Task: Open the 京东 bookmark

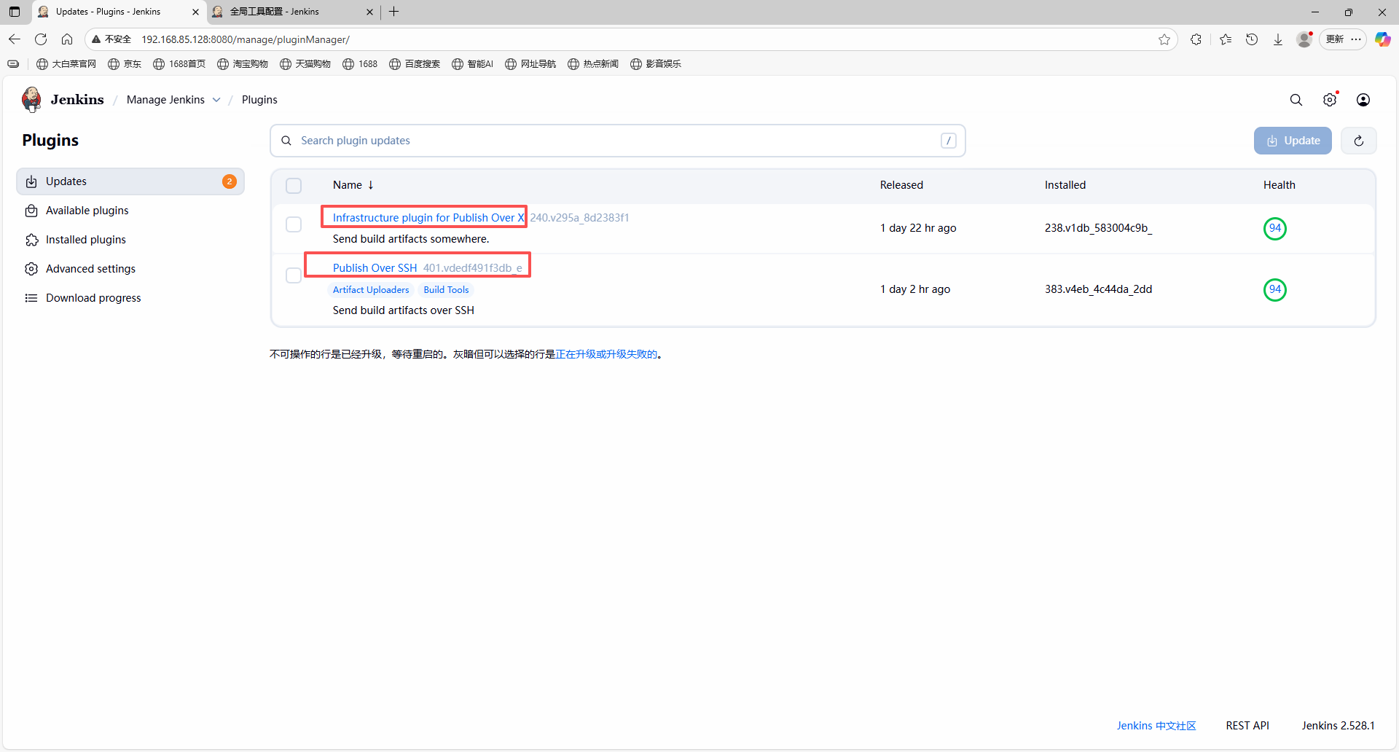Action: 125,64
